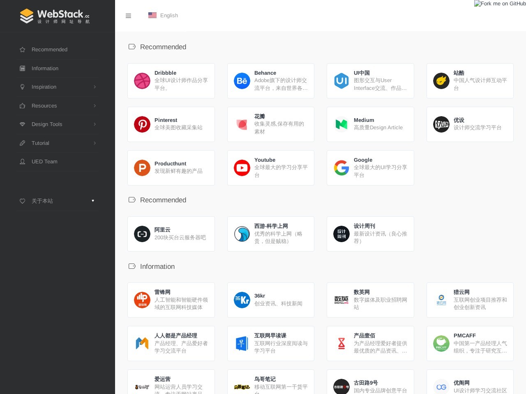Click the 优设 logo icon

point(441,124)
